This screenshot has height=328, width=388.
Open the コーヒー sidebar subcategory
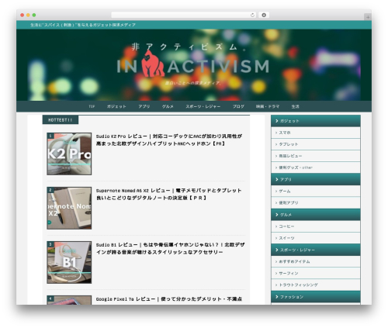tap(316, 226)
